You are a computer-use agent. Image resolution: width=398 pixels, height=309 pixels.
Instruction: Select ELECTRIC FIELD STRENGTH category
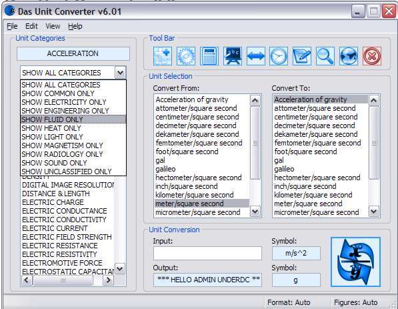[x=68, y=237]
